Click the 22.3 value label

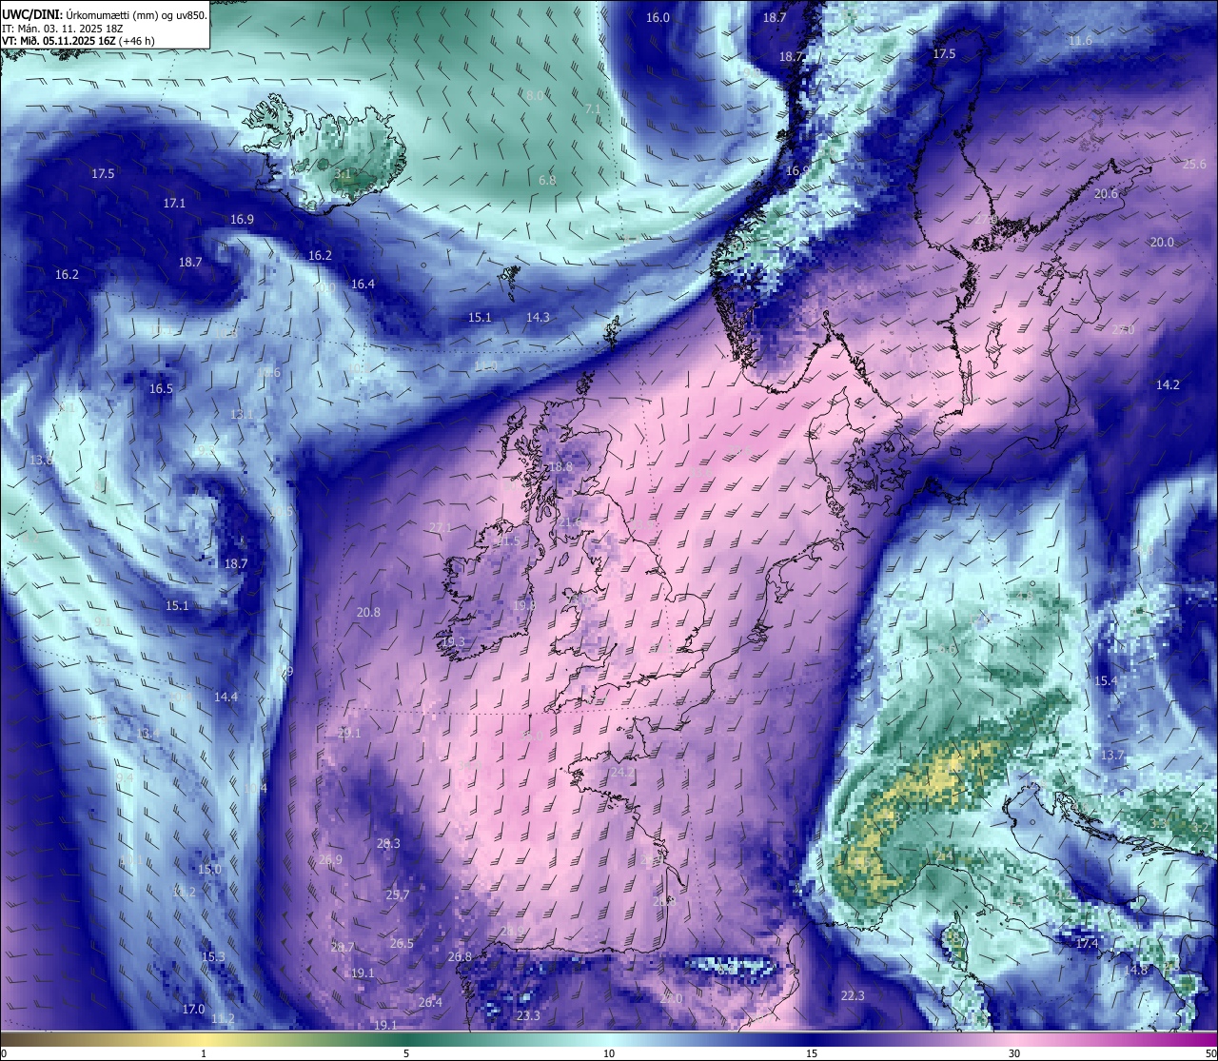coord(853,995)
